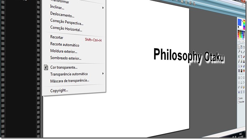Select the Pipette color picker tool

(x=239, y=52)
